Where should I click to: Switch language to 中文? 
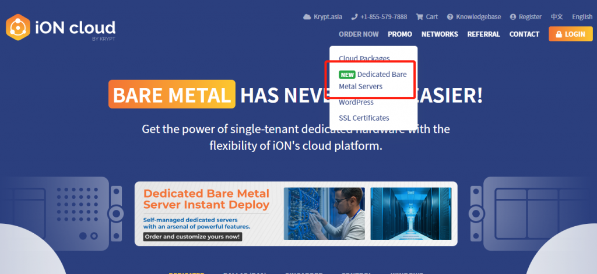557,17
